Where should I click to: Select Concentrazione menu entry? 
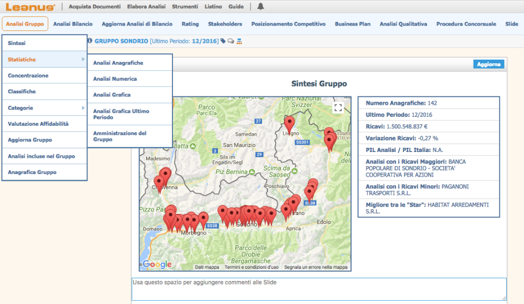coord(45,75)
